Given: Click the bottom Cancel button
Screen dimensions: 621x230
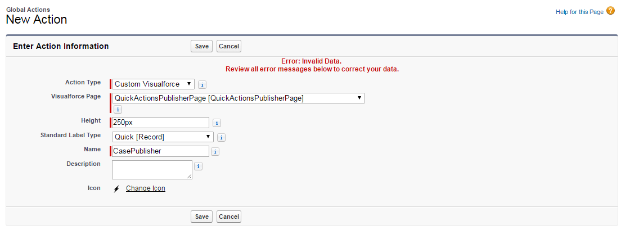Looking at the screenshot, I should [229, 217].
